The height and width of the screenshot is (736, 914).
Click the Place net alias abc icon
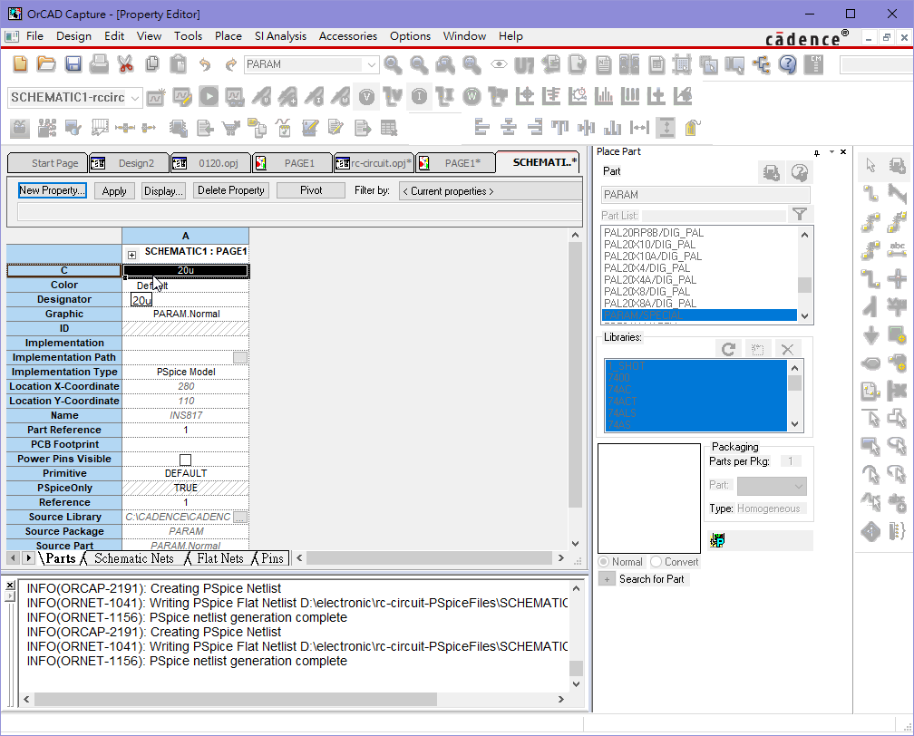(897, 249)
